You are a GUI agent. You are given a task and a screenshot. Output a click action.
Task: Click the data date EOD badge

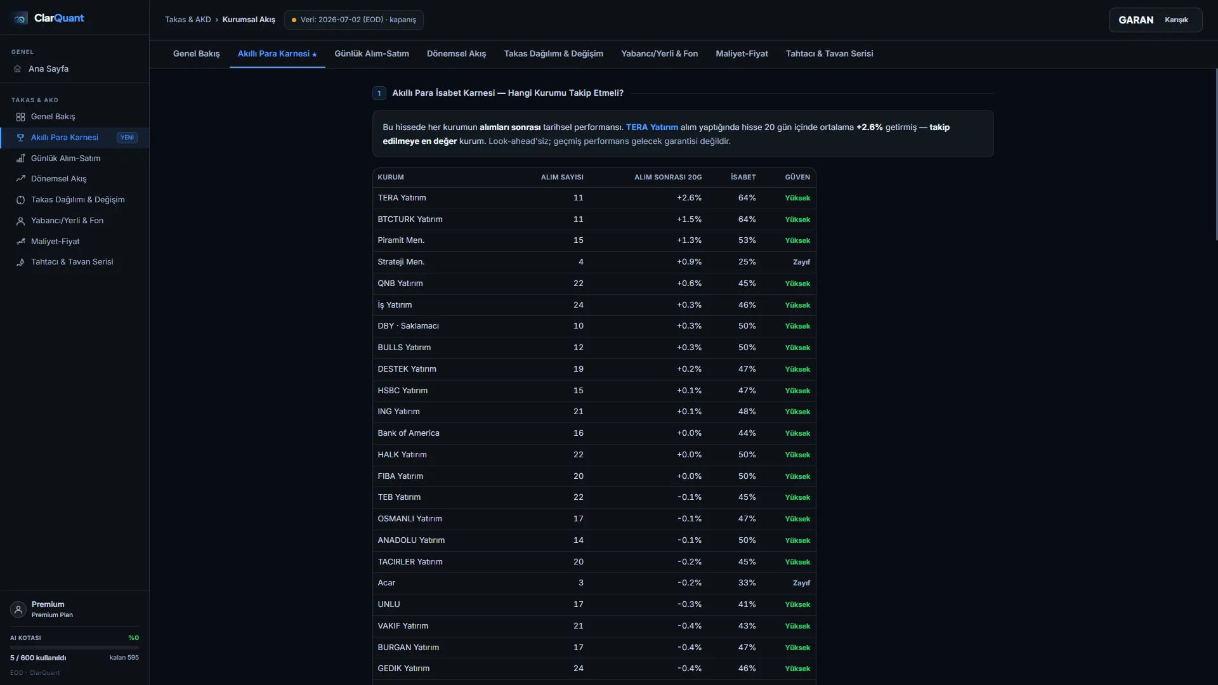click(354, 20)
